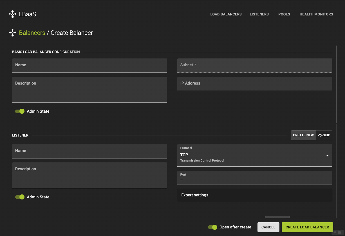345x236 pixels.
Task: Toggle Admin State in the Listener section
Action: (20, 197)
